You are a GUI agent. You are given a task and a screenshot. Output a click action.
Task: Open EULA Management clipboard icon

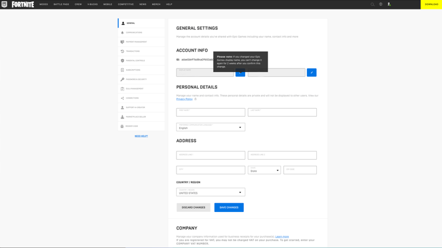coord(122,89)
